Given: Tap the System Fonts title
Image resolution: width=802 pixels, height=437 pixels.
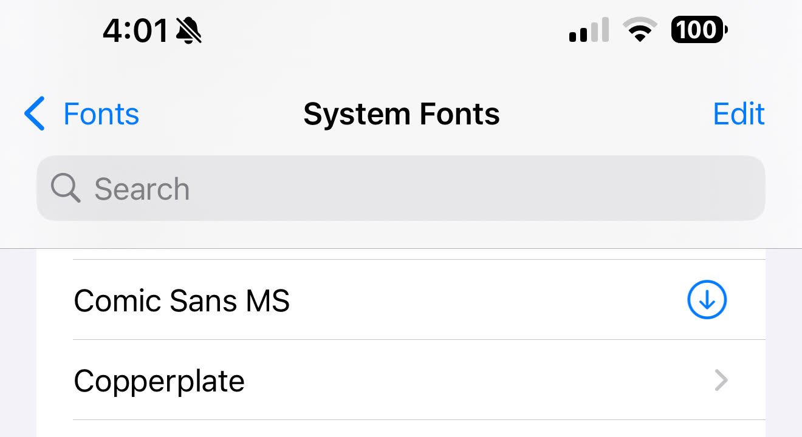Looking at the screenshot, I should coord(402,114).
